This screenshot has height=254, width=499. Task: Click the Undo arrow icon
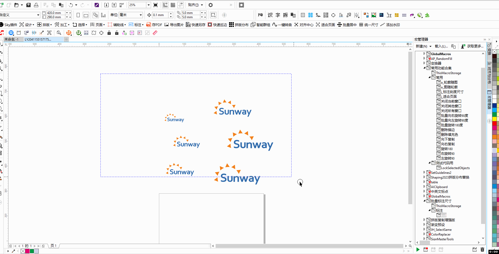click(71, 5)
